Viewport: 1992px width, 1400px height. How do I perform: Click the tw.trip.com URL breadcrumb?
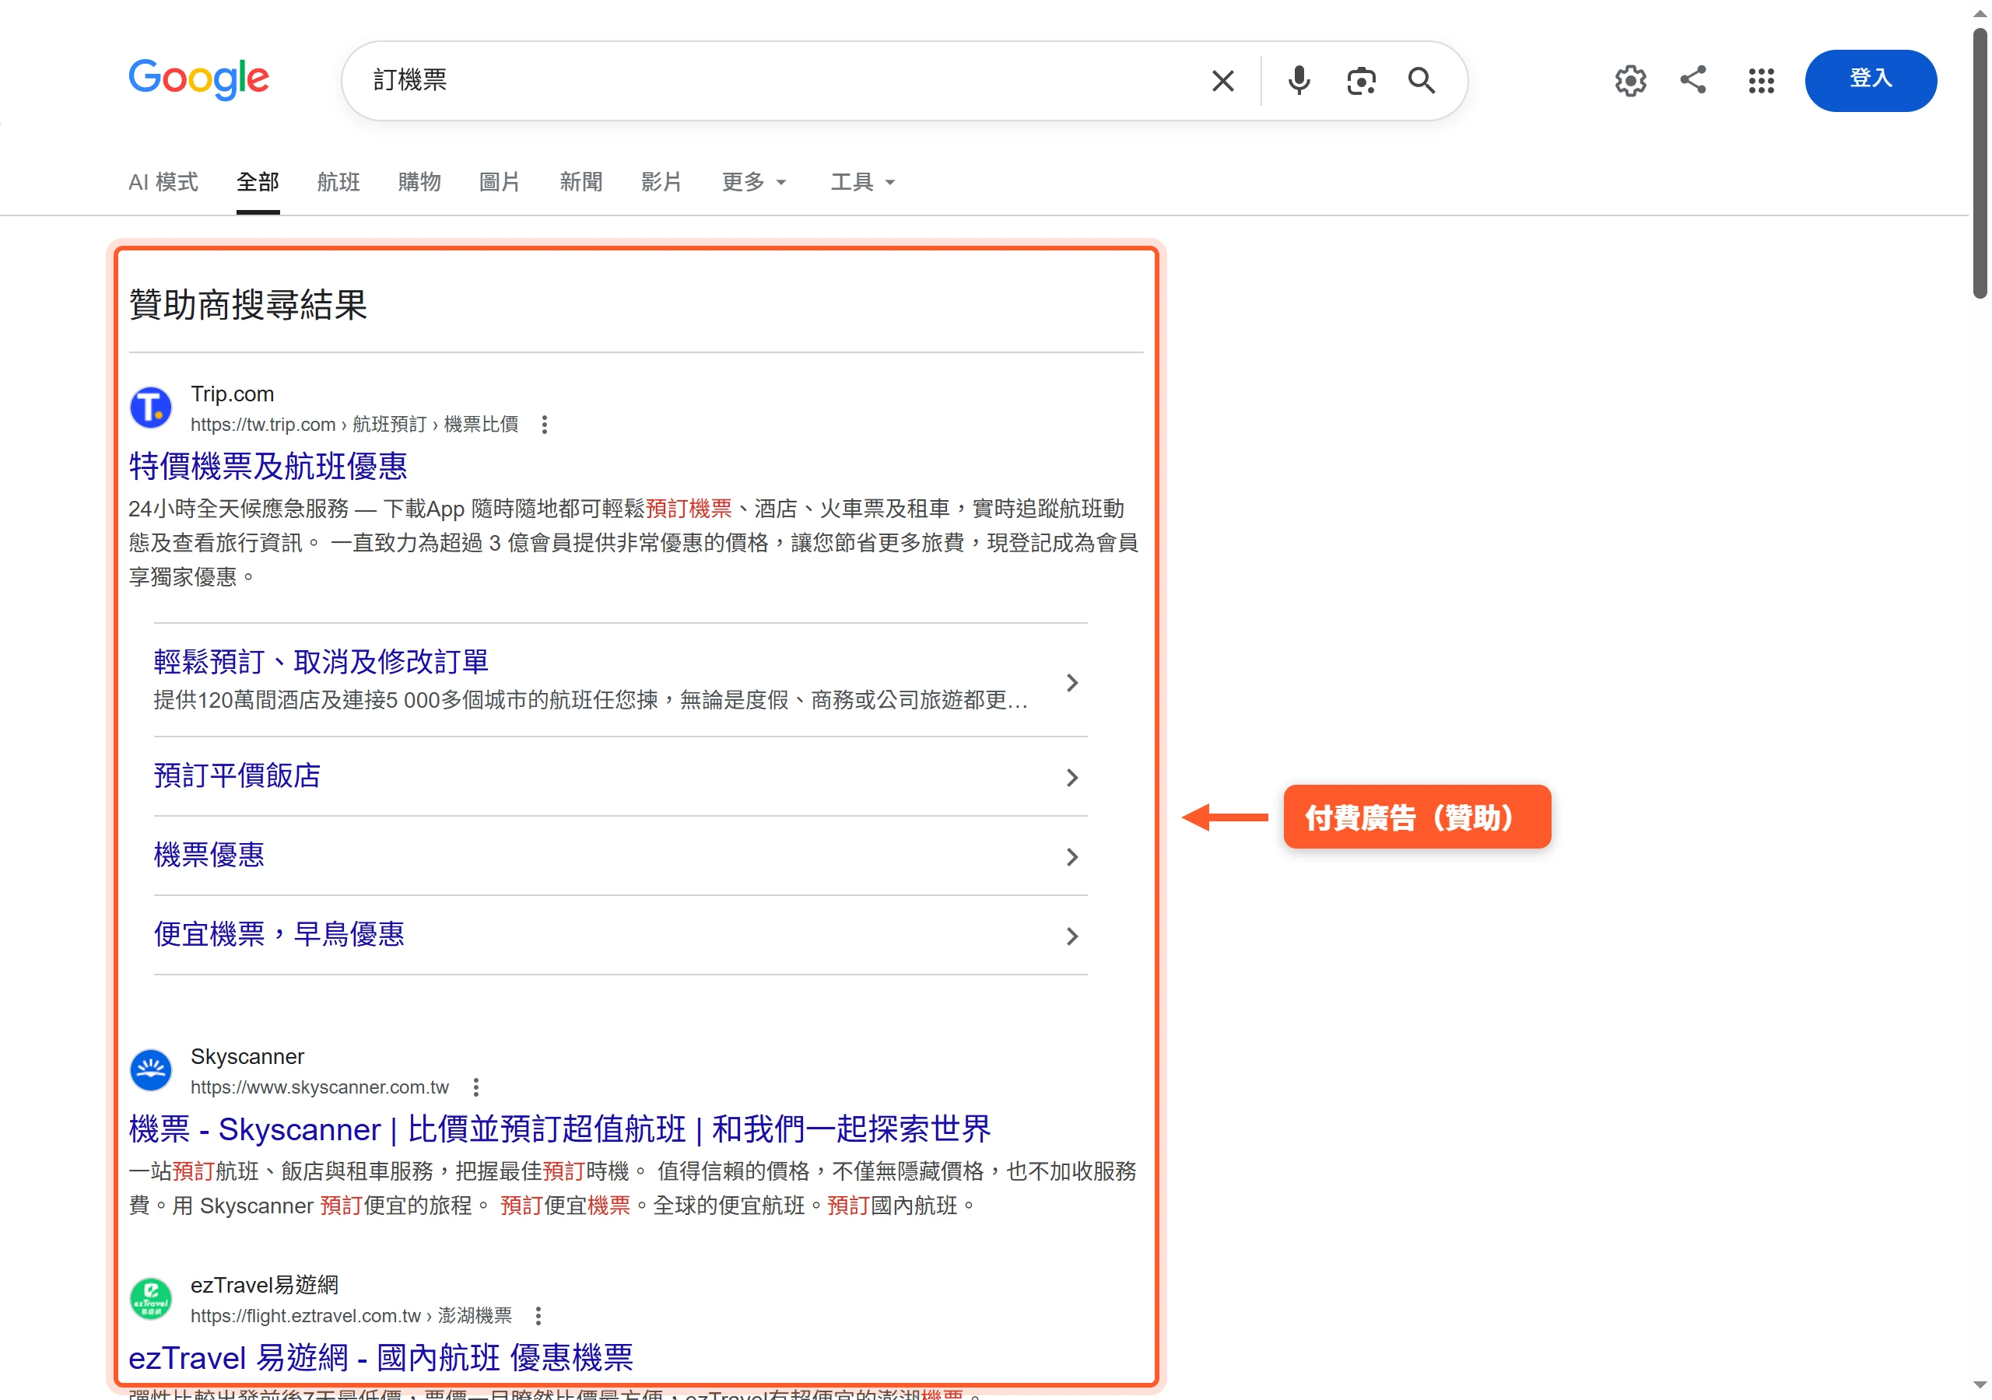(x=354, y=424)
